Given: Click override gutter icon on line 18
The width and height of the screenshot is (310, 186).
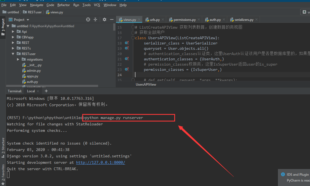Looking at the screenshot, I should (127, 43).
